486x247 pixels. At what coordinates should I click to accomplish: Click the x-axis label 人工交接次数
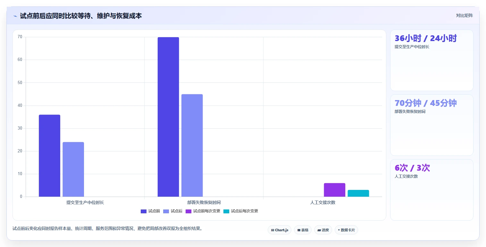pos(323,203)
